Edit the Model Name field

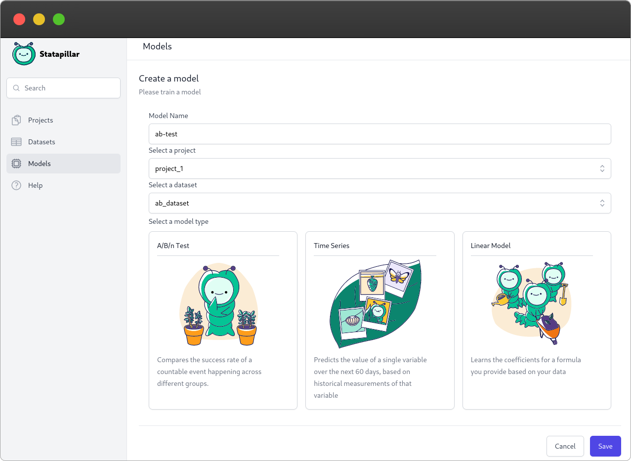(x=379, y=134)
